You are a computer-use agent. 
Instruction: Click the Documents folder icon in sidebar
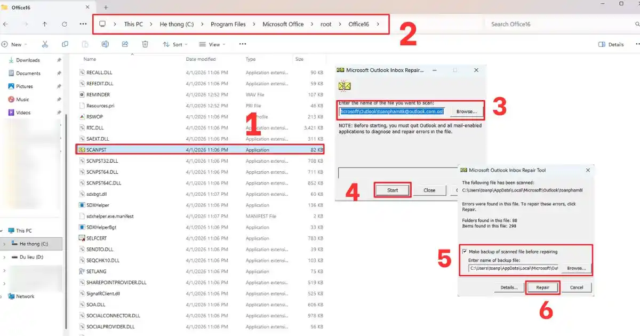pos(11,73)
